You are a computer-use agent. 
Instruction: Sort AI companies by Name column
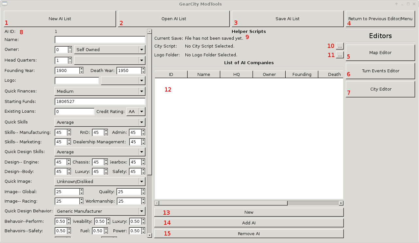pyautogui.click(x=204, y=74)
